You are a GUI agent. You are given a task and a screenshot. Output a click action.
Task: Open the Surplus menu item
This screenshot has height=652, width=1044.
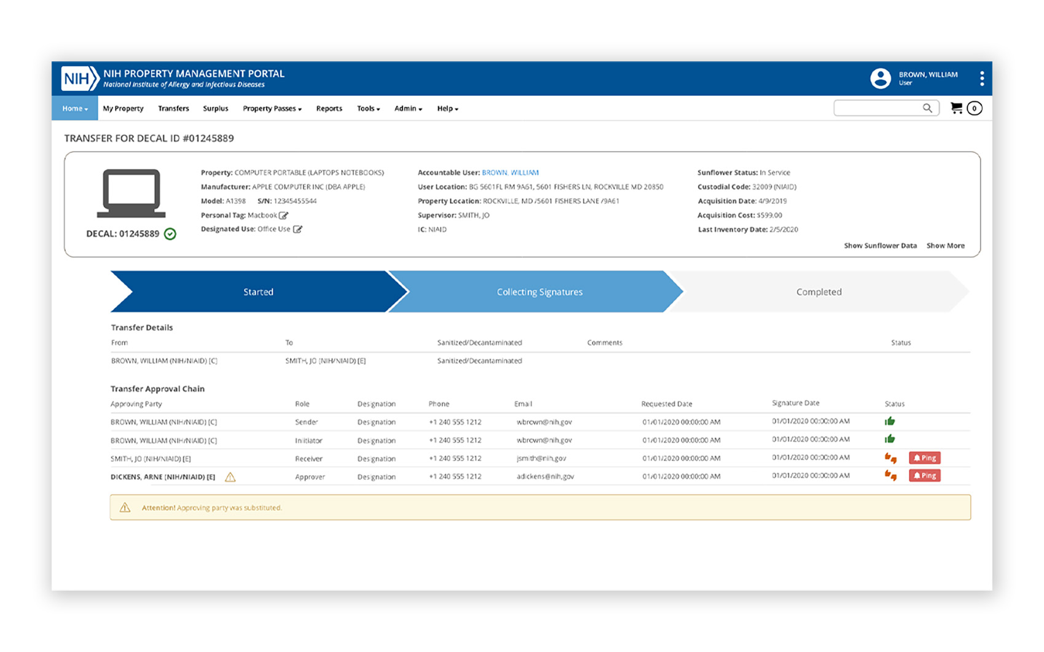click(216, 109)
